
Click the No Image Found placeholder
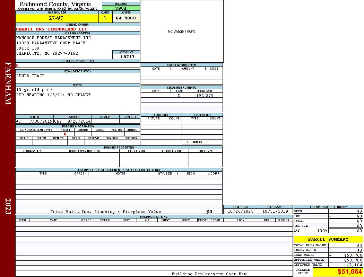(x=182, y=32)
